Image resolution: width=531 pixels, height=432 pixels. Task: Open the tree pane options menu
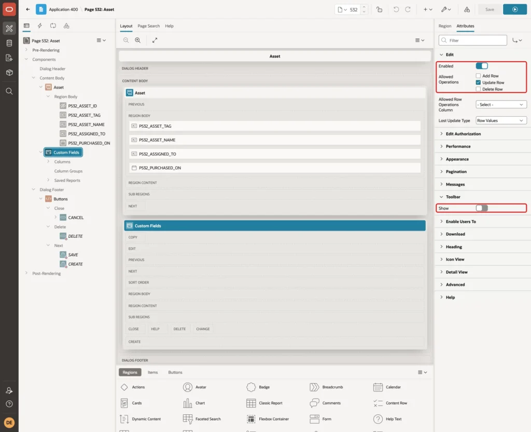101,40
